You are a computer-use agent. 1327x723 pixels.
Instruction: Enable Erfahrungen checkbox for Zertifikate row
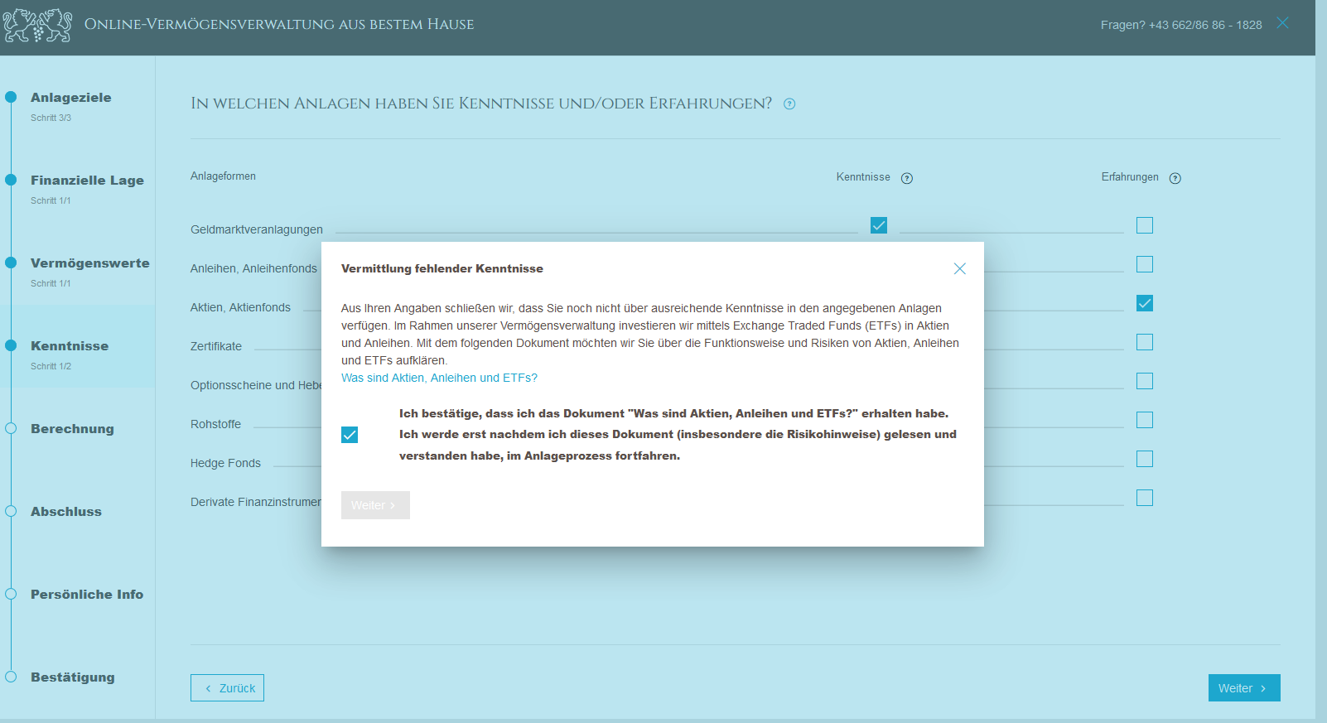click(x=1145, y=342)
